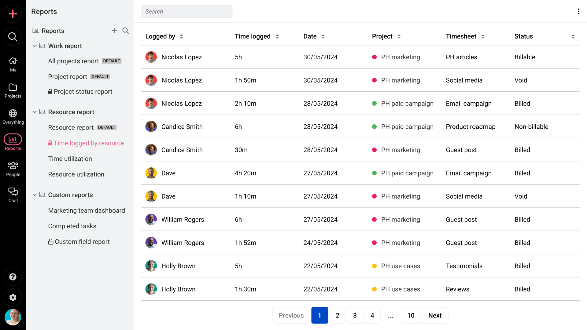Go to the Previous page
Screen dimensions: 587x330
pyautogui.click(x=291, y=315)
